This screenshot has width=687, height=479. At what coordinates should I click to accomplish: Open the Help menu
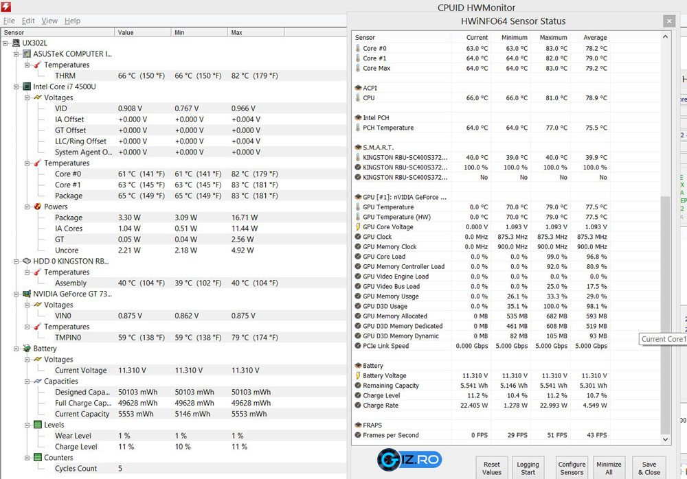tap(72, 21)
